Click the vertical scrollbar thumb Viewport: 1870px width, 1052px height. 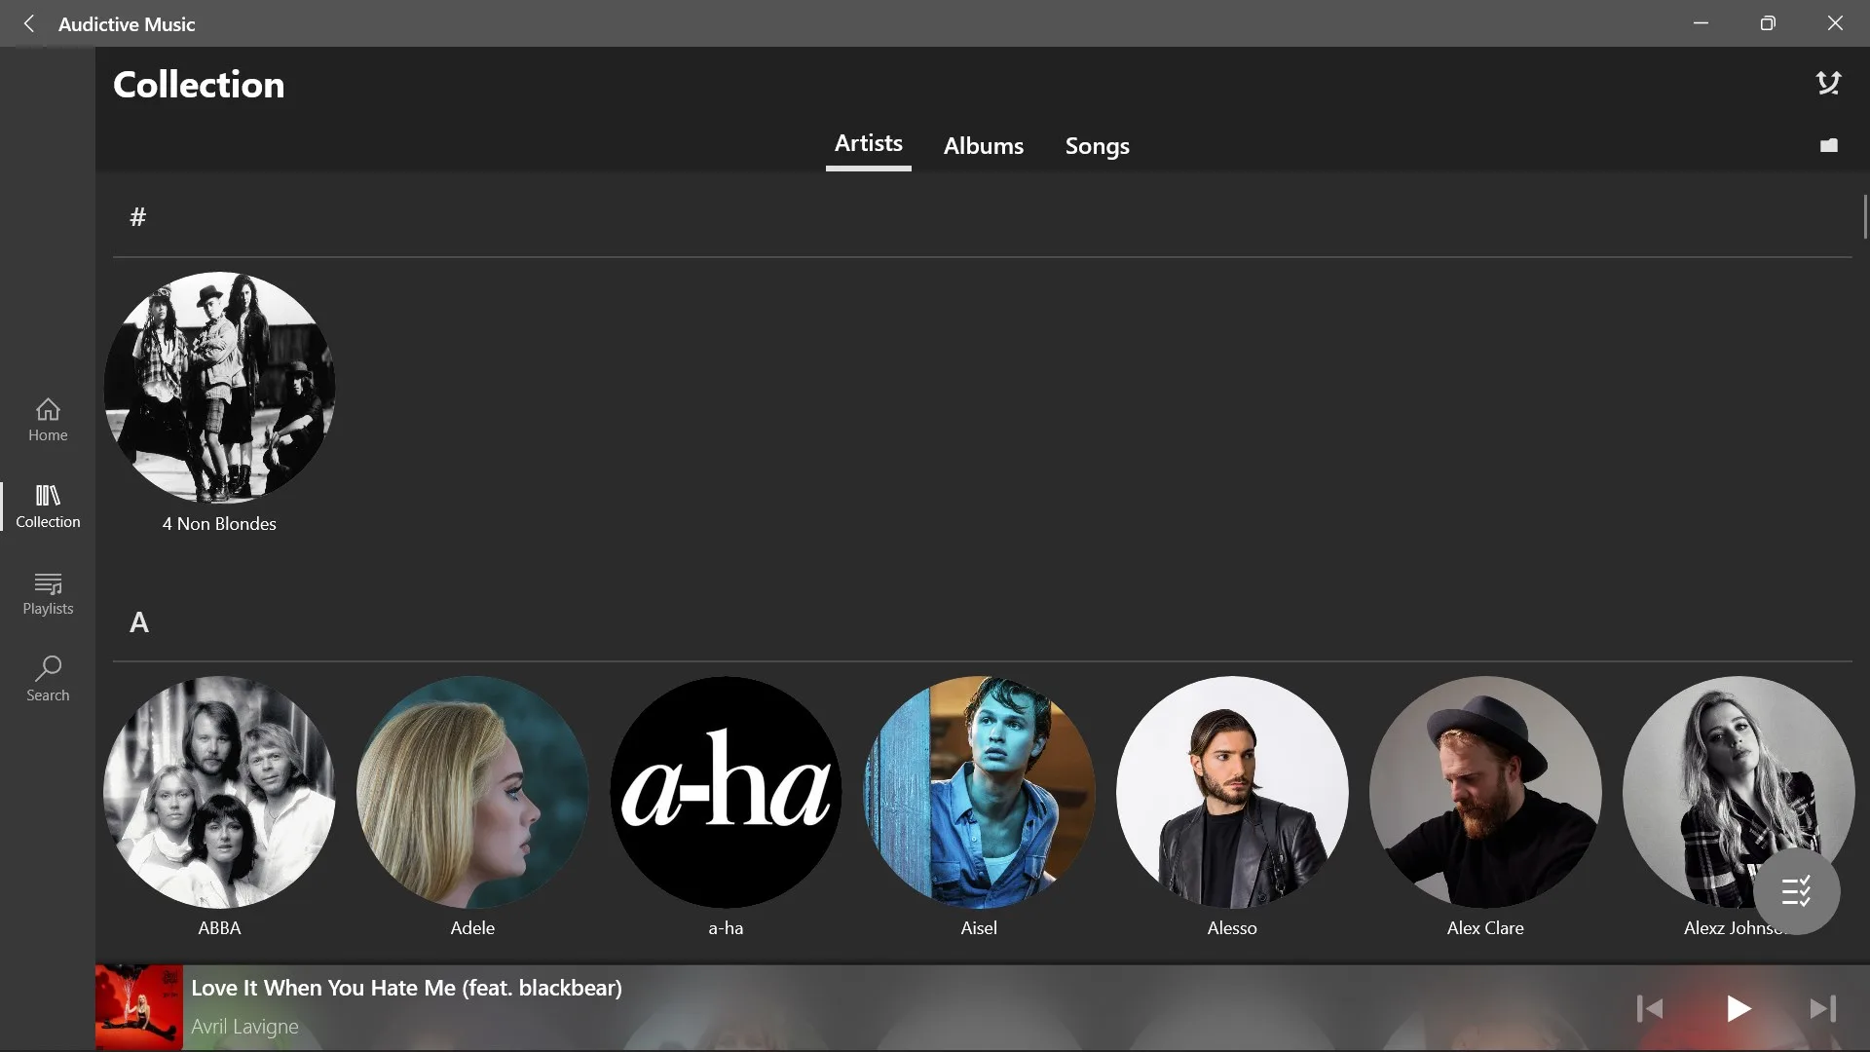point(1865,216)
